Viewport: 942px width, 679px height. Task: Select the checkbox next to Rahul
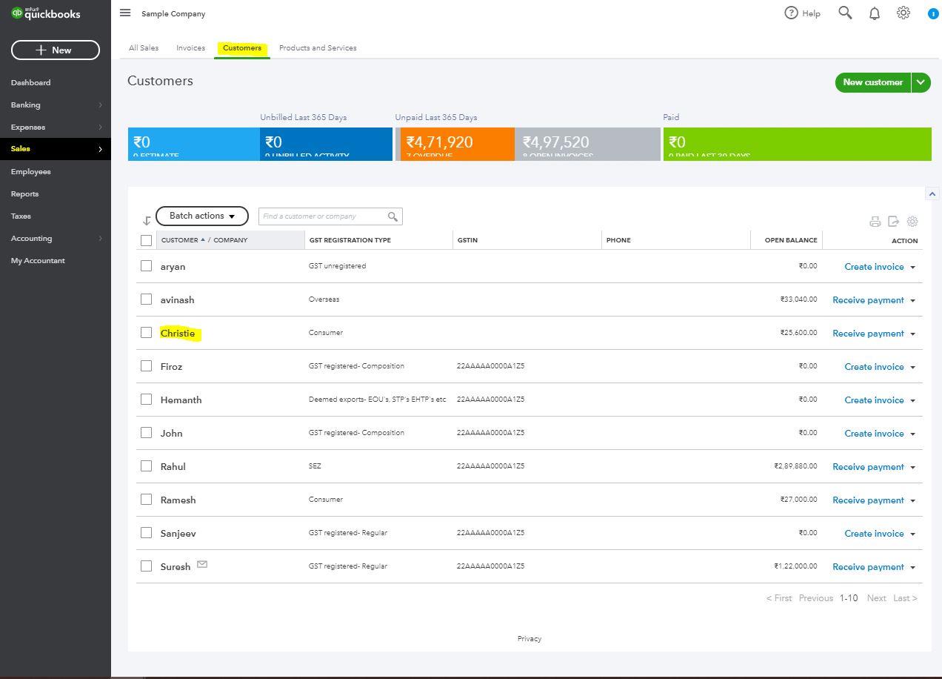[x=146, y=466]
